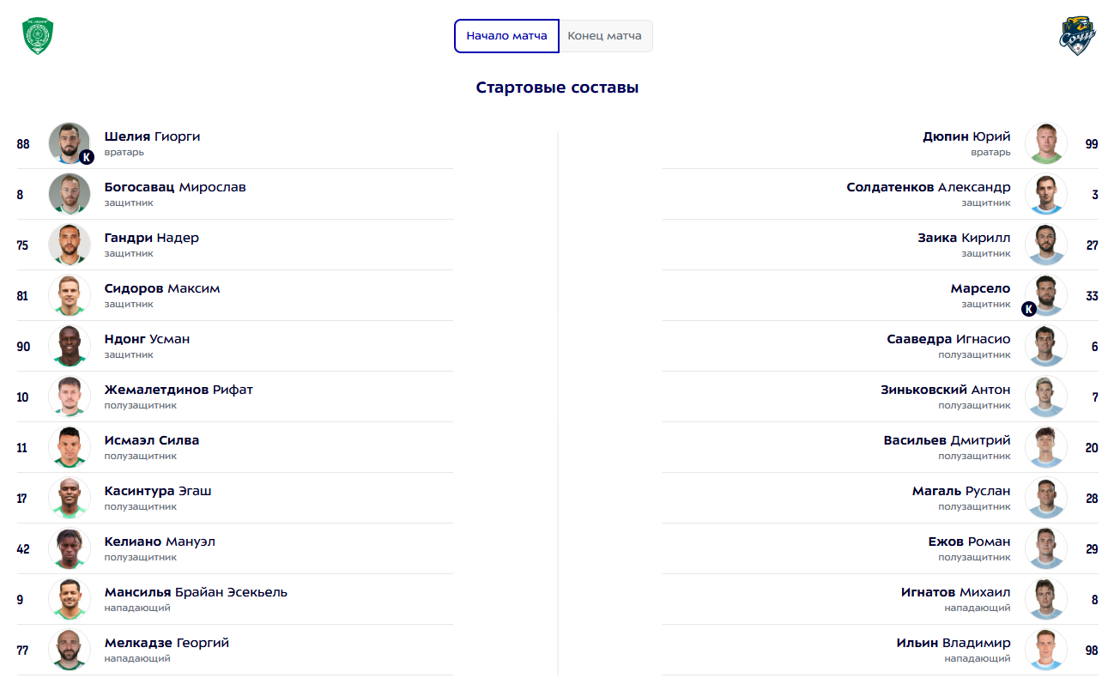Click the Akhmat club logo
1114x684 pixels.
coord(38,37)
